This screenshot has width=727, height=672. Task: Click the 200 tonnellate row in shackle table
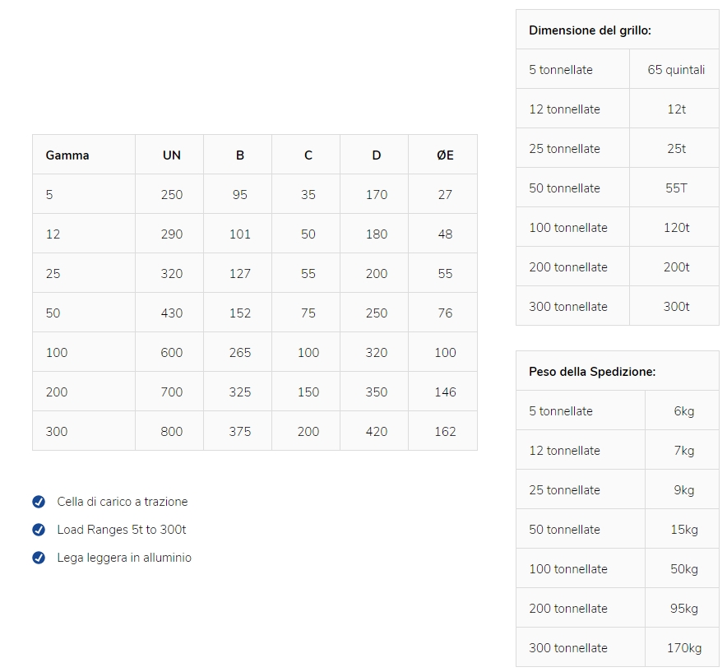(617, 266)
